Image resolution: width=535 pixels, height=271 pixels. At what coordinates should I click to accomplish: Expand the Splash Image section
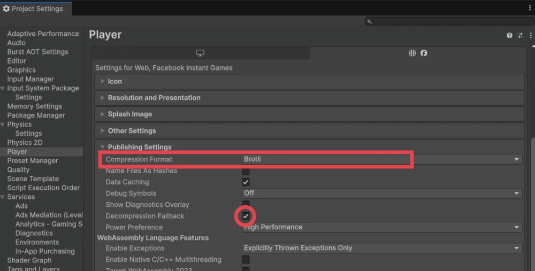[x=130, y=114]
